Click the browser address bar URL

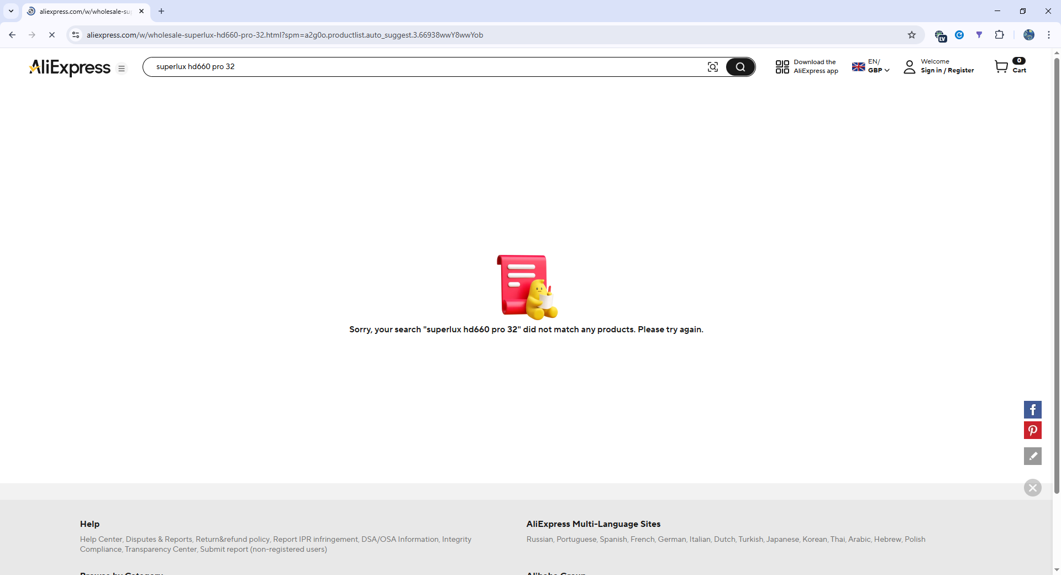[285, 35]
